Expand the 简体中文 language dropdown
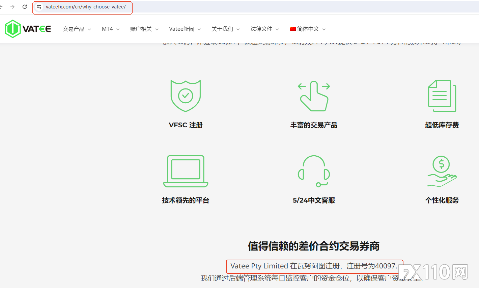The height and width of the screenshot is (288, 479). pyautogui.click(x=308, y=29)
